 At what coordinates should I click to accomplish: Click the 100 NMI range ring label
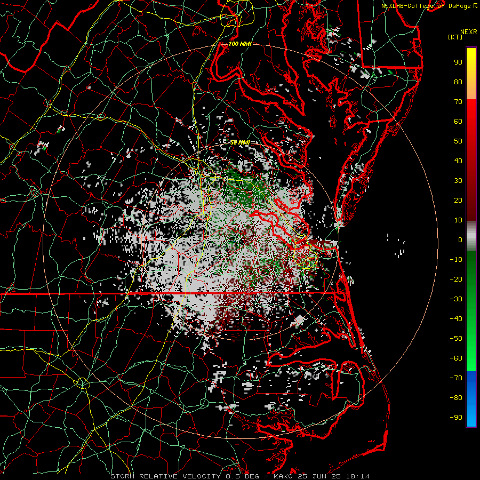coord(240,44)
